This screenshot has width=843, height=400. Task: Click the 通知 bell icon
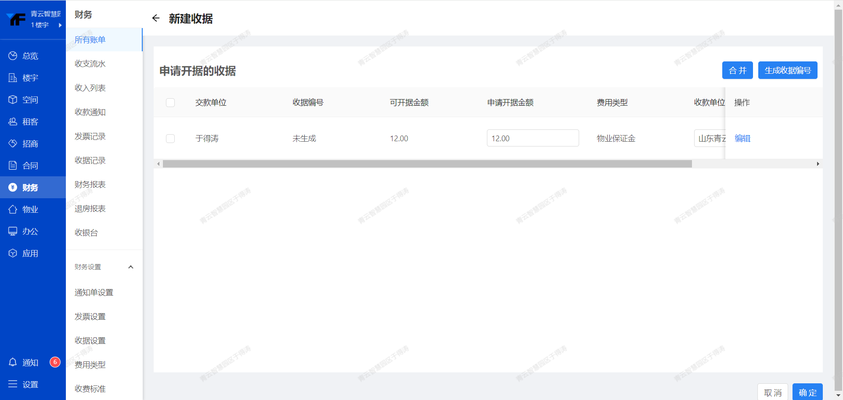[13, 362]
